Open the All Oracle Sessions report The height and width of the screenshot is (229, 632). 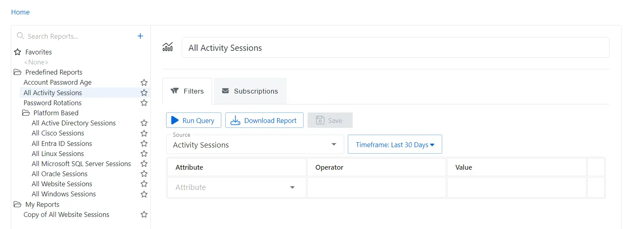[x=60, y=174]
